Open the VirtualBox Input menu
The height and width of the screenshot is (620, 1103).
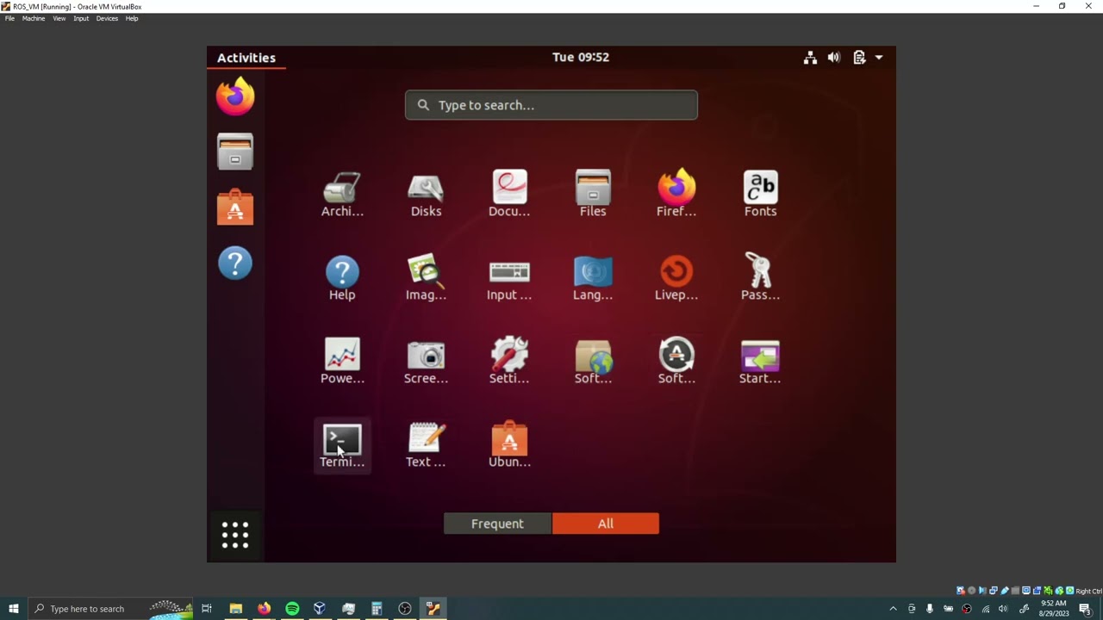point(81,18)
